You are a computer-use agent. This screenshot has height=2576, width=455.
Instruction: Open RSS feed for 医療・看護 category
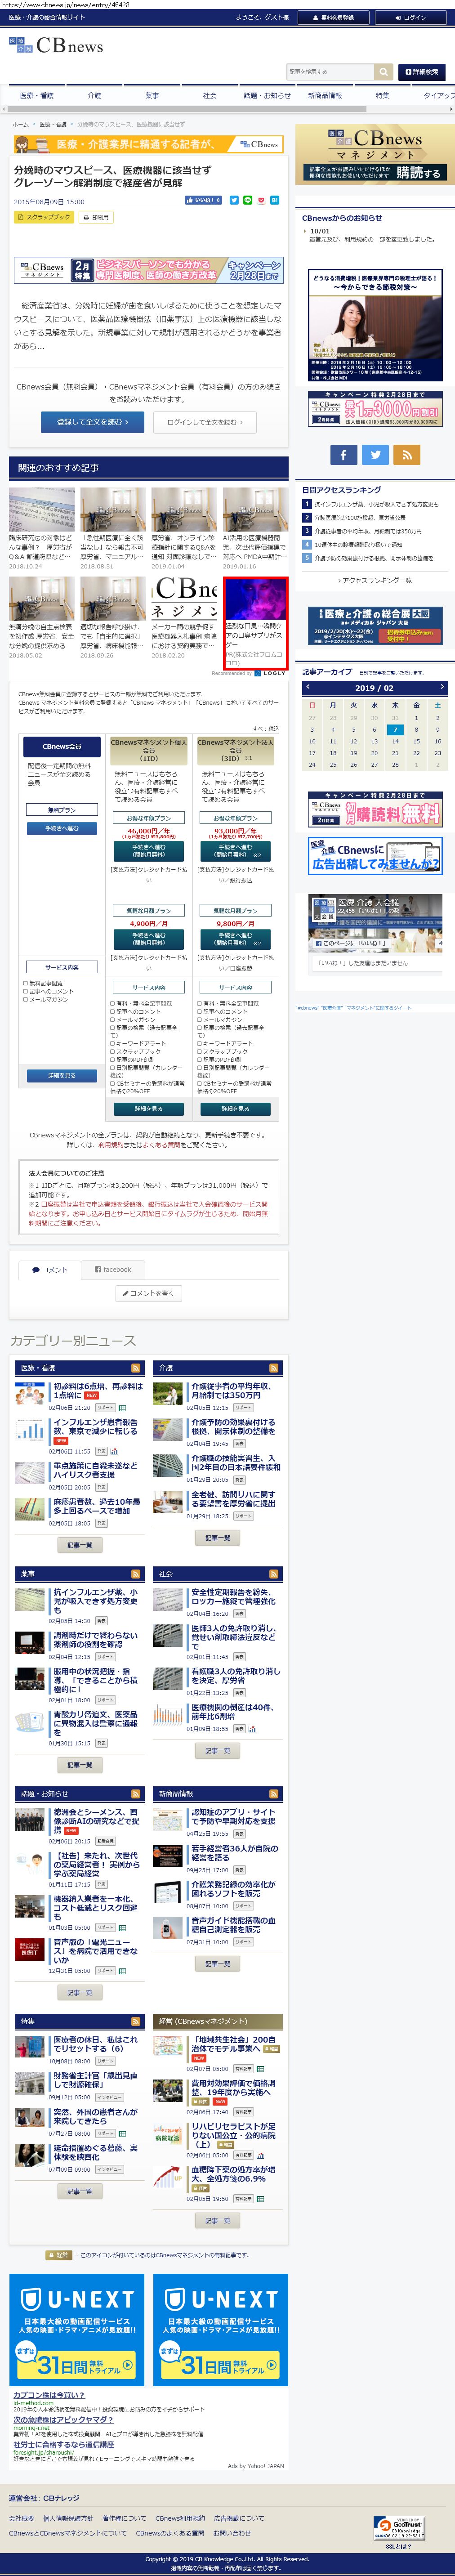tap(135, 1367)
